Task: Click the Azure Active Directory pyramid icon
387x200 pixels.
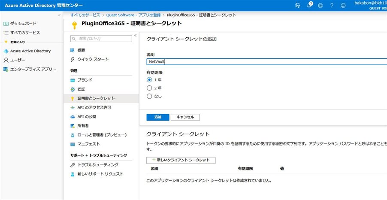Action: tap(6, 51)
